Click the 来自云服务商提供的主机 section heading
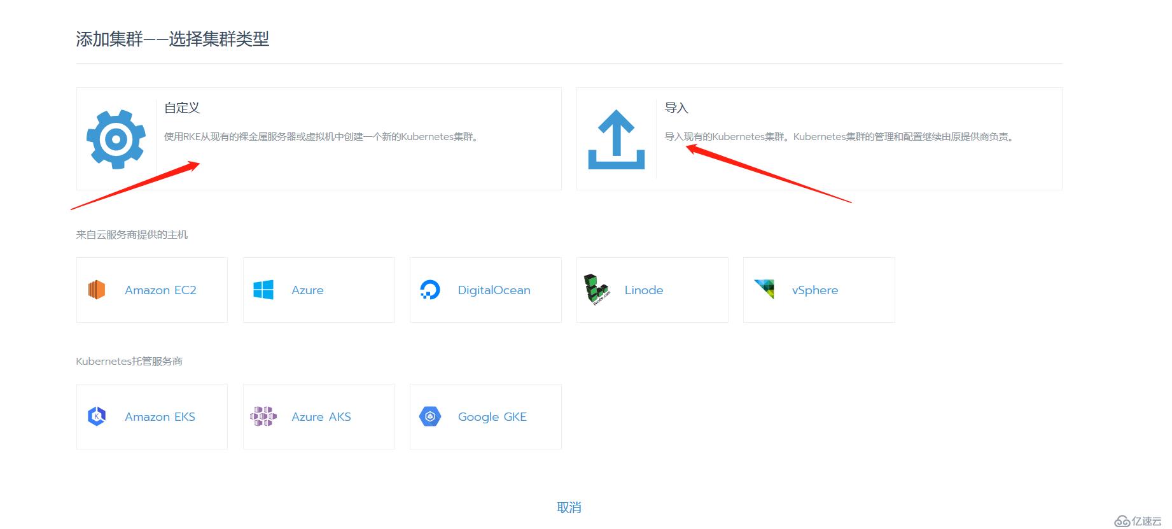 click(x=132, y=234)
